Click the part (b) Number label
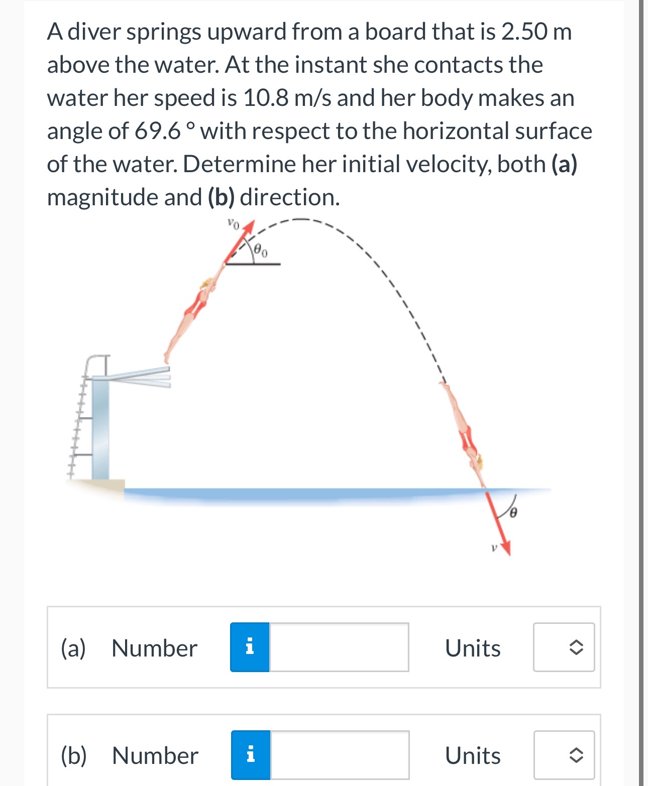 tap(152, 756)
